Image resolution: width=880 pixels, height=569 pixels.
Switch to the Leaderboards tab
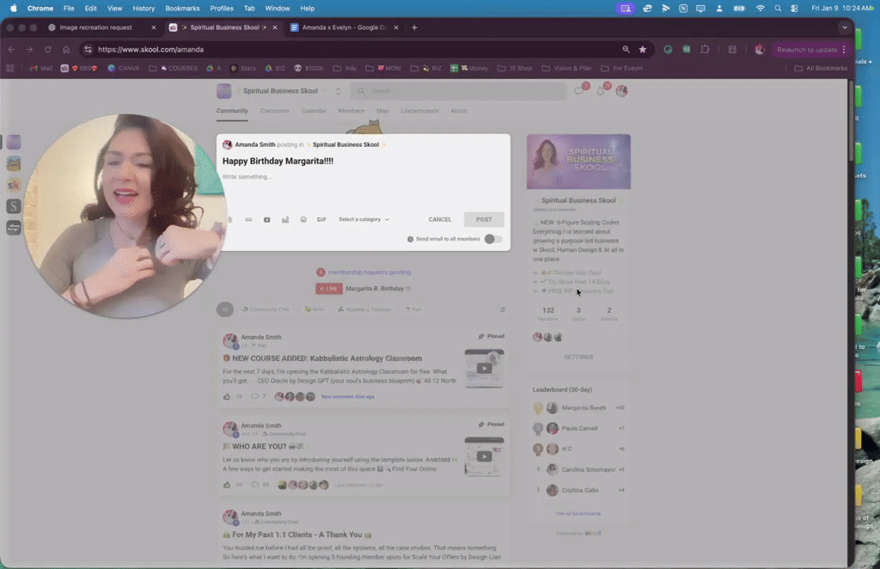(x=419, y=111)
